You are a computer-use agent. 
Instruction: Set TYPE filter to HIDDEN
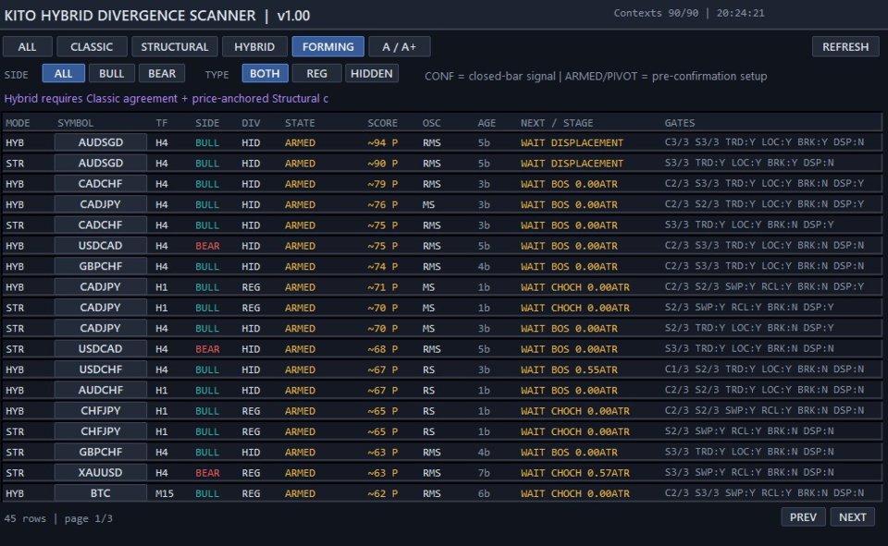pyautogui.click(x=372, y=74)
